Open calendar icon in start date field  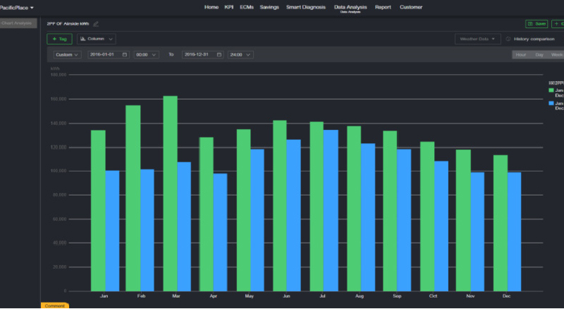tap(124, 54)
